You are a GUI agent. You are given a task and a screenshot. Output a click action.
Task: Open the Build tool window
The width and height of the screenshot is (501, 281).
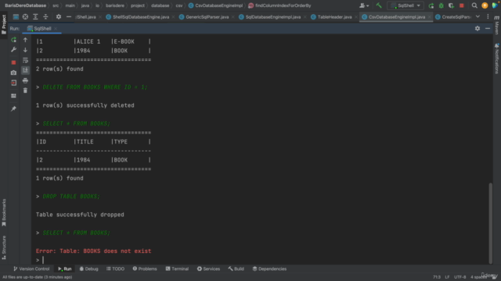tap(236, 269)
